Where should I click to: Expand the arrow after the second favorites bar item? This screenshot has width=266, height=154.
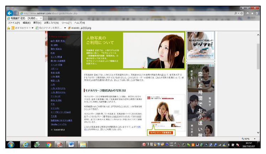click(x=65, y=28)
